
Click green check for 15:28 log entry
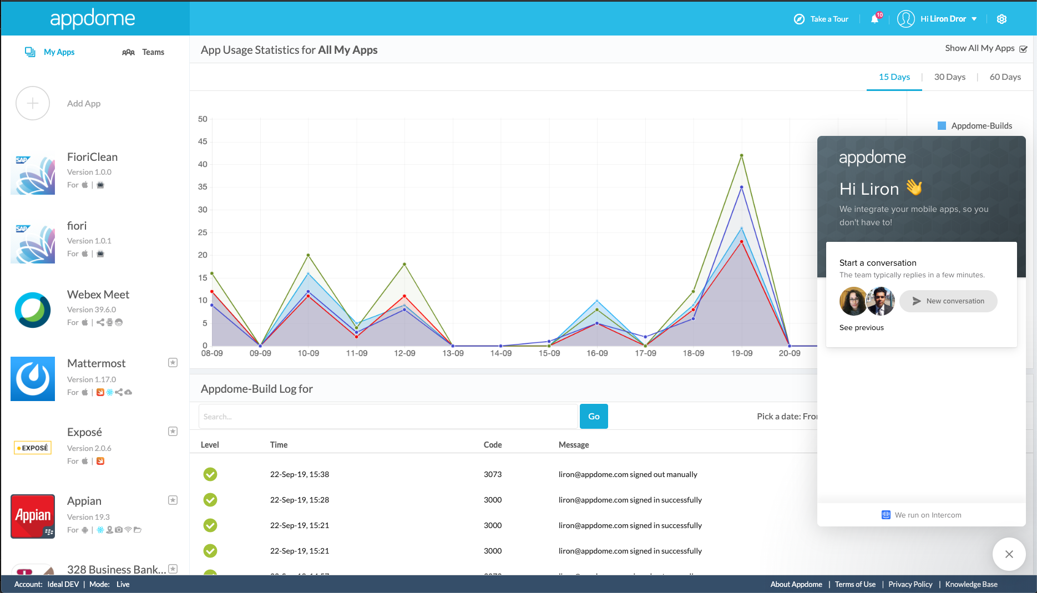tap(210, 500)
